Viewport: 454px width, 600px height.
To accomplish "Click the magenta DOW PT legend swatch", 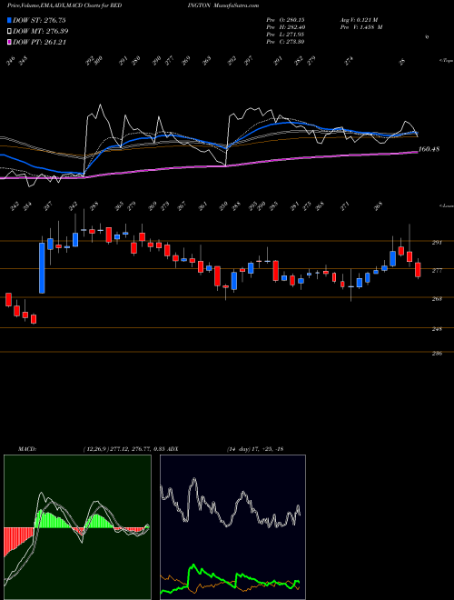I will pyautogui.click(x=9, y=42).
